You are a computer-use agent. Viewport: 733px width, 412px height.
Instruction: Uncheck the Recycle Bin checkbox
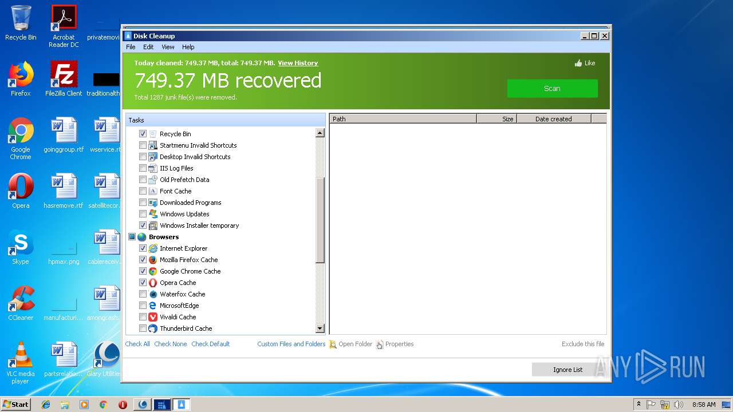tap(143, 134)
